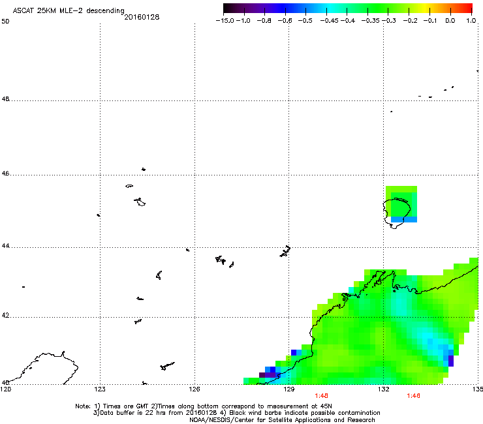The height and width of the screenshot is (424, 483).
Task: Click the -1.0 color scale label
Action: (x=243, y=21)
